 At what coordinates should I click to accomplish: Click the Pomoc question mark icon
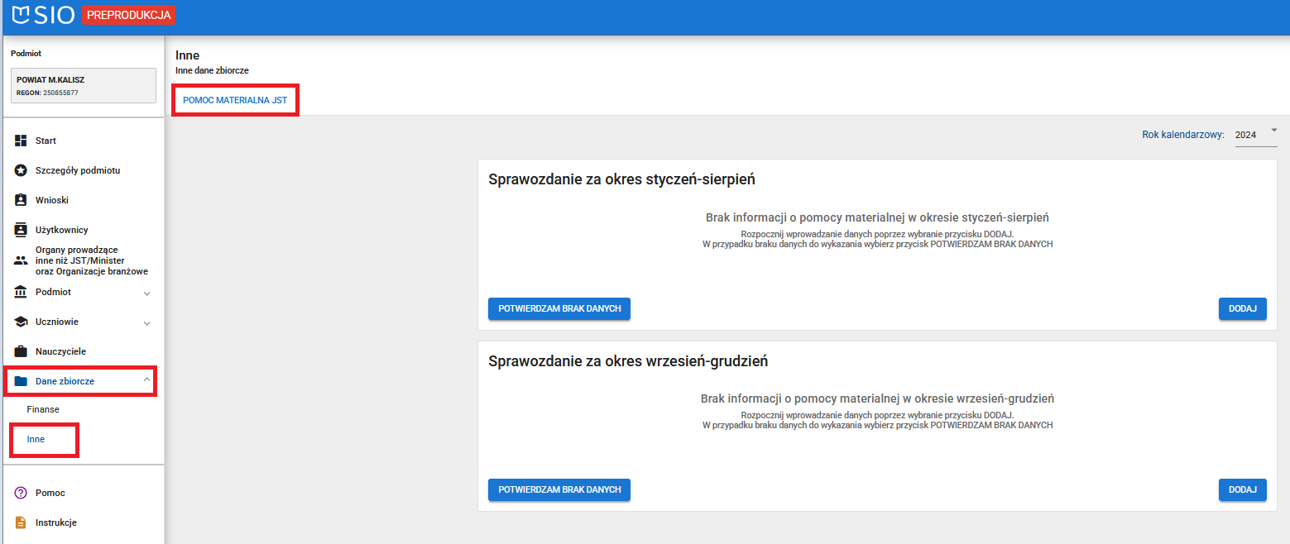[x=22, y=493]
